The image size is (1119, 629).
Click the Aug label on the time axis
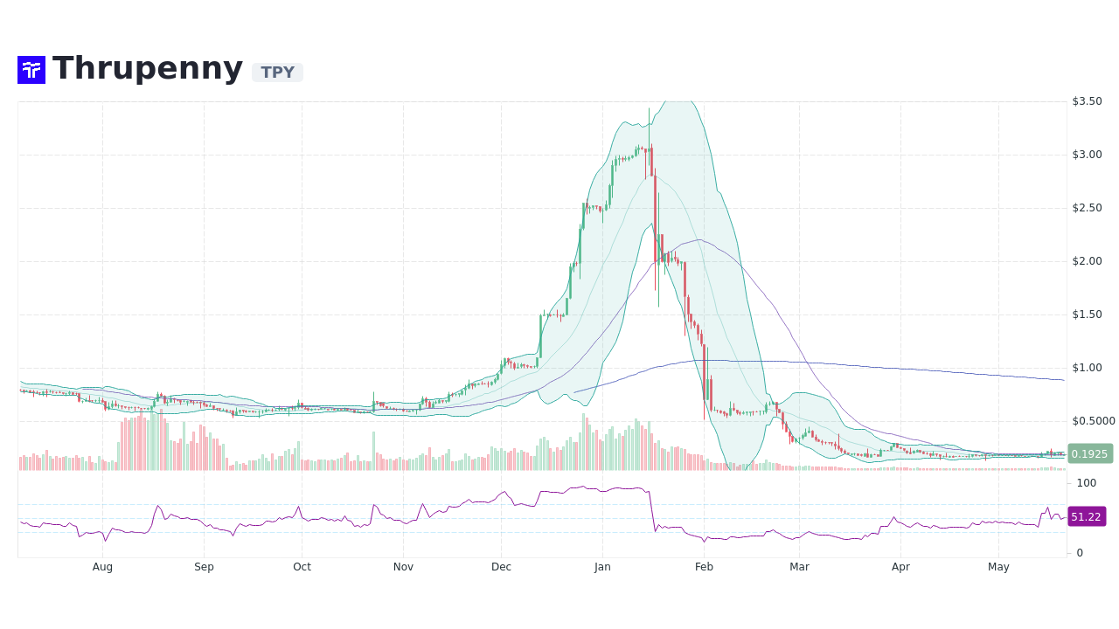[102, 567]
